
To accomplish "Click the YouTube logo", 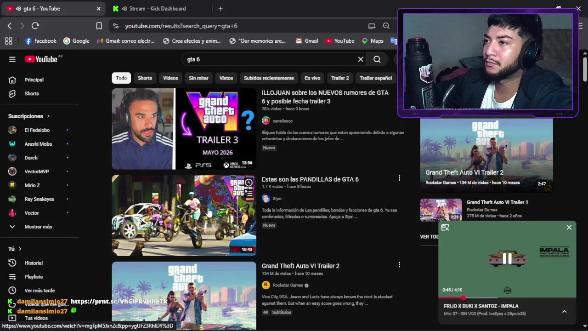I will coord(41,59).
